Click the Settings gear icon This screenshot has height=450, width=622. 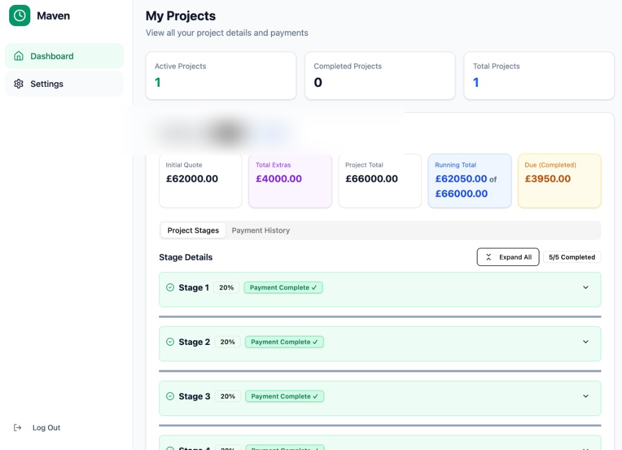[19, 84]
